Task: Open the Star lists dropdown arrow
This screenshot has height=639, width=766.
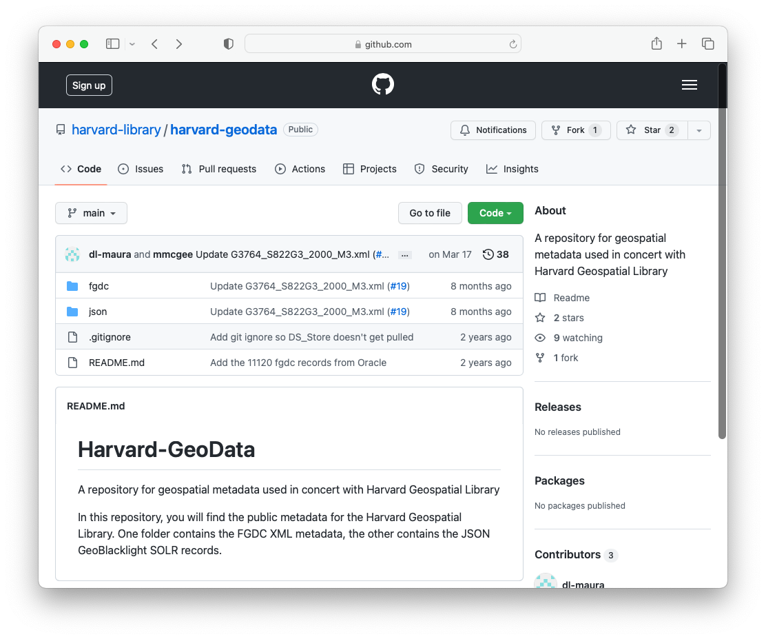Action: [x=699, y=130]
